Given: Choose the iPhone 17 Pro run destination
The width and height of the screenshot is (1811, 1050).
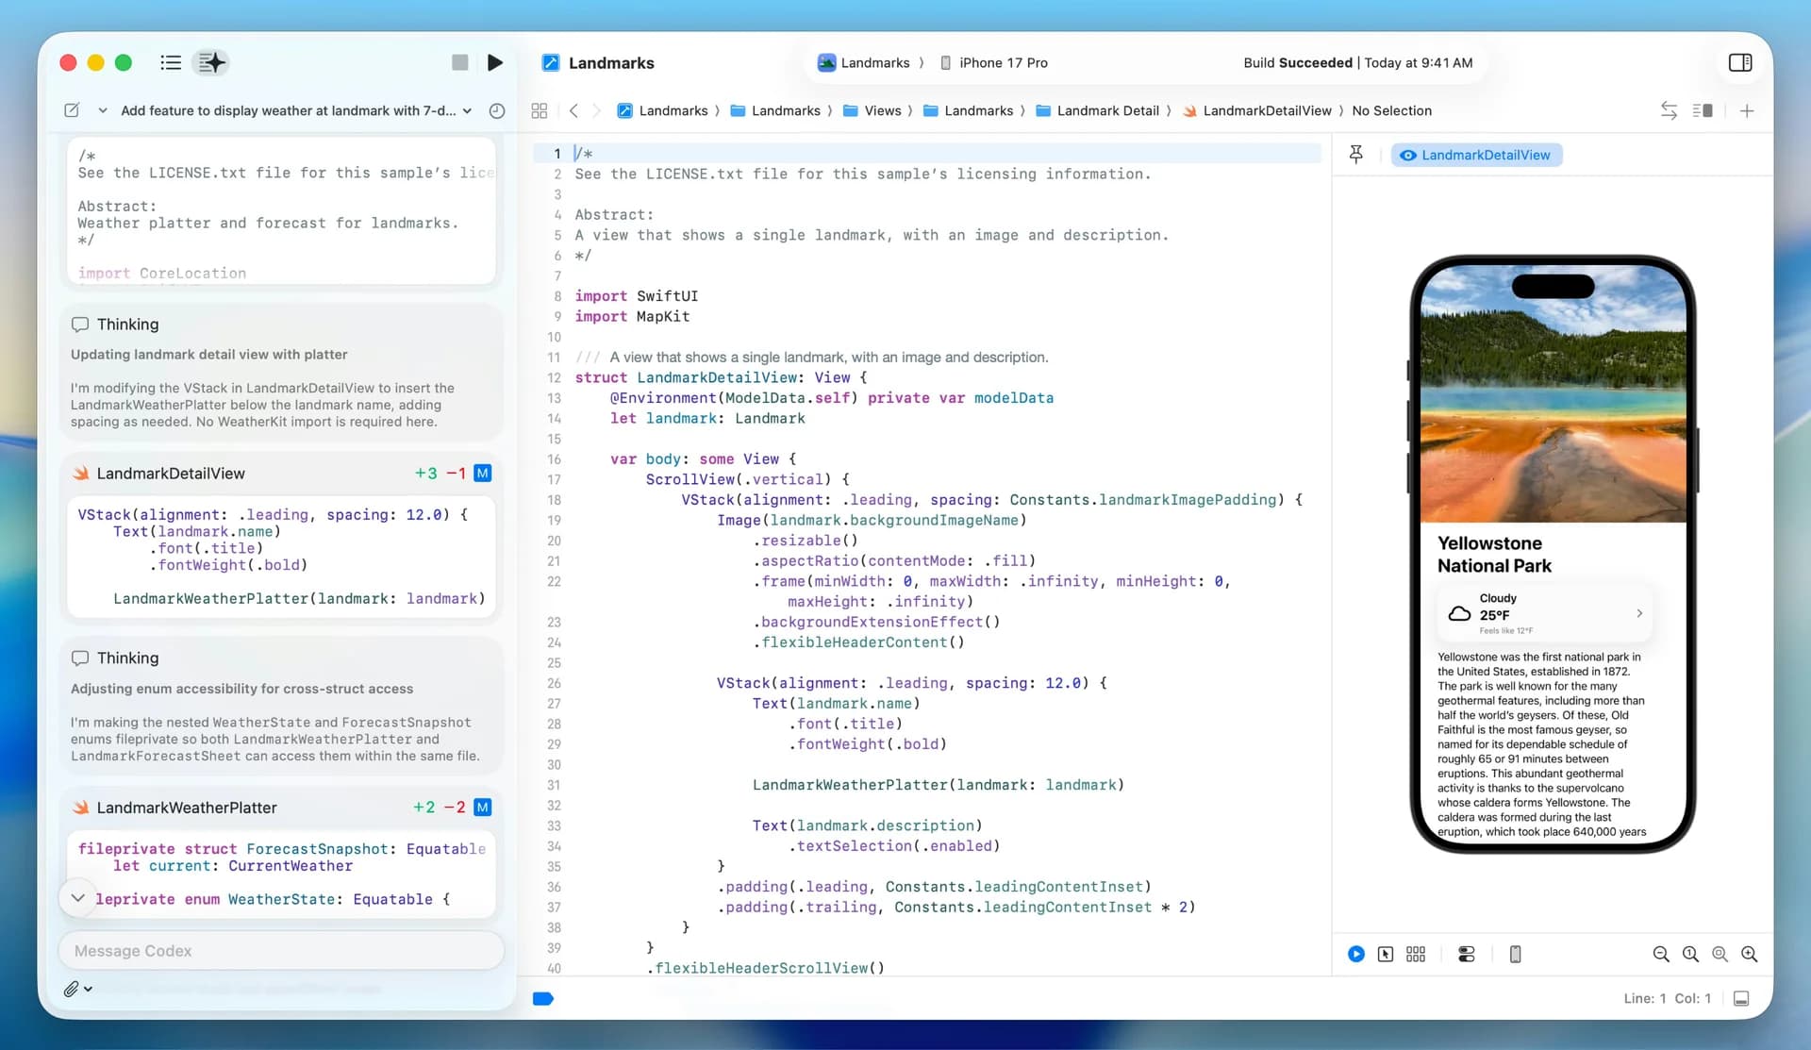Looking at the screenshot, I should click(x=1003, y=62).
